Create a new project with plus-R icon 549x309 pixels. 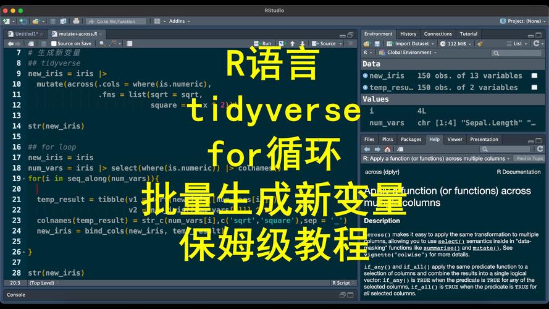pyautogui.click(x=22, y=22)
